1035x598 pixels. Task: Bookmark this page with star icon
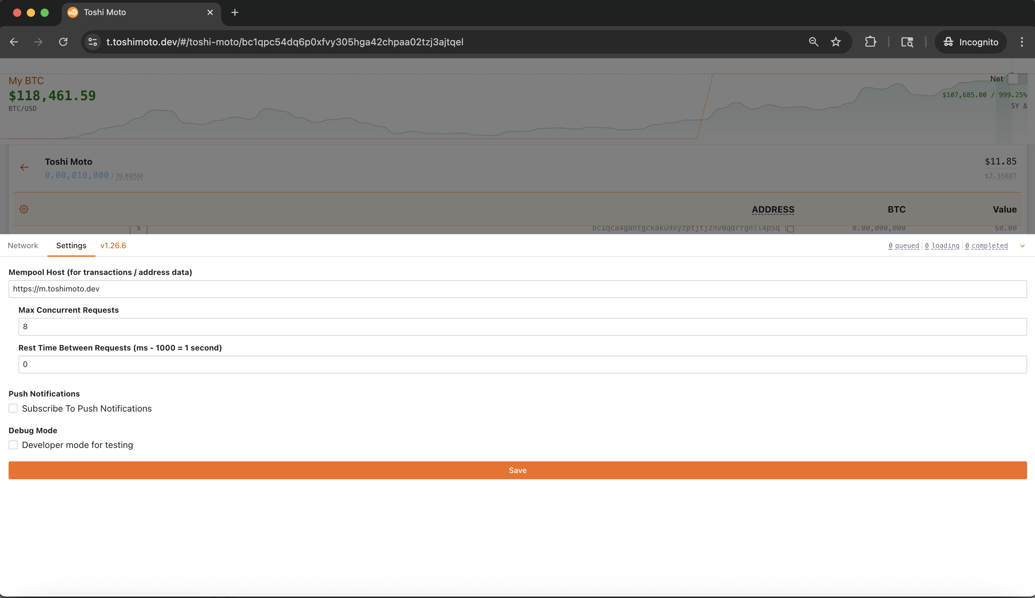pos(835,42)
